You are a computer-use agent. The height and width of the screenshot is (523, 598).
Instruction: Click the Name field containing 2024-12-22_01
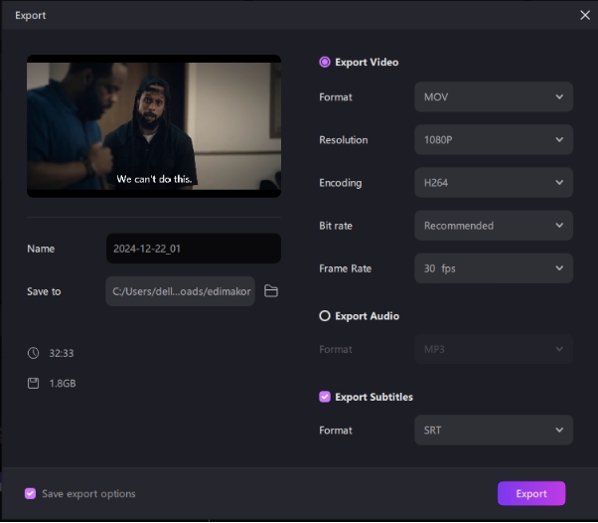[x=194, y=249]
